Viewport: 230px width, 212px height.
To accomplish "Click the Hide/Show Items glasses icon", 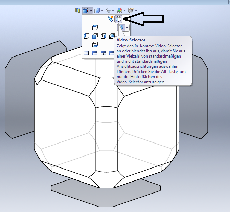I will [x=108, y=11].
